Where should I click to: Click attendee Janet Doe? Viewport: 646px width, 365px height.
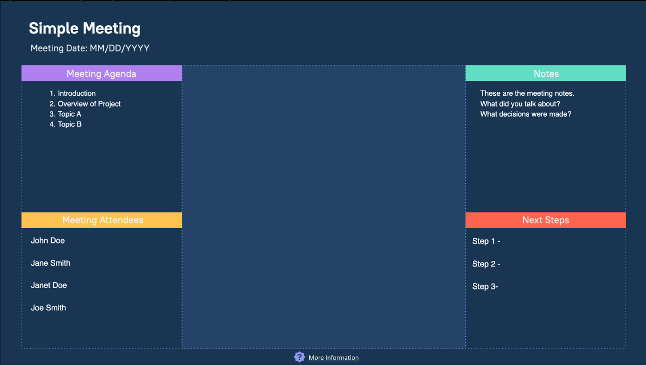pos(49,285)
